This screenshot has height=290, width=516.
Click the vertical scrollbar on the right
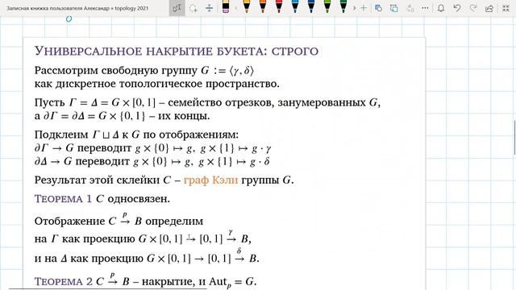point(514,138)
